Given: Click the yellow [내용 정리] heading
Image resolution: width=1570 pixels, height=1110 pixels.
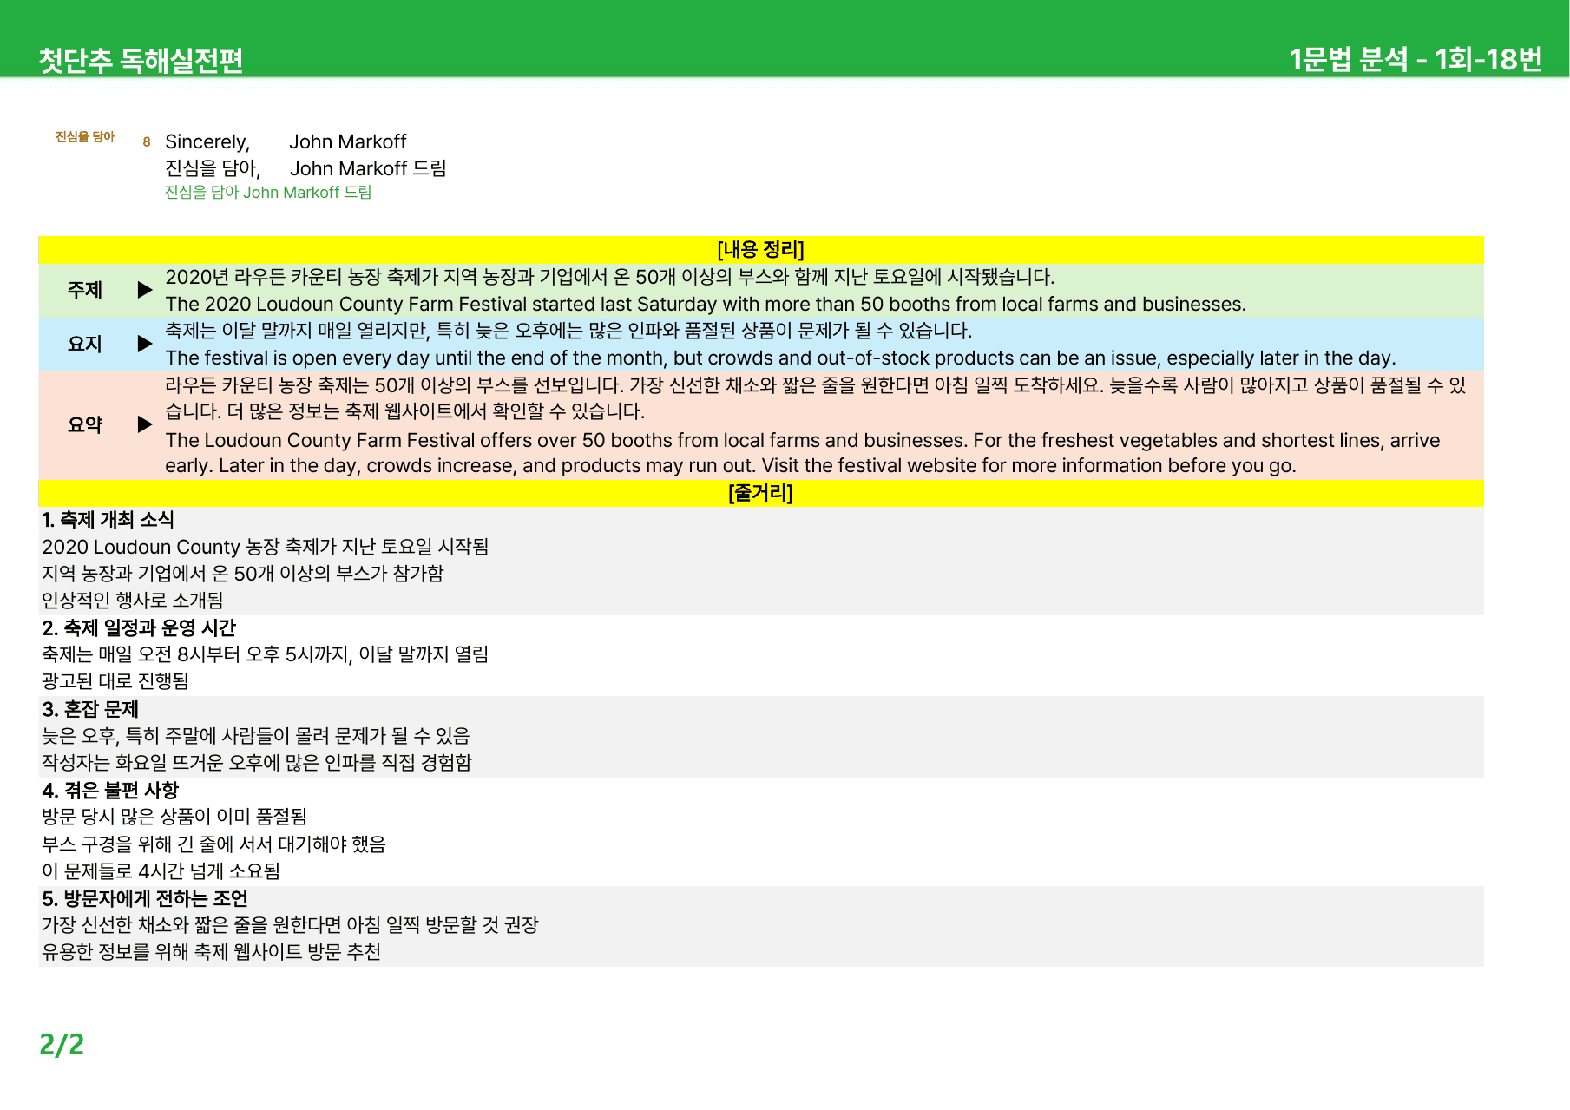Looking at the screenshot, I should [x=761, y=250].
